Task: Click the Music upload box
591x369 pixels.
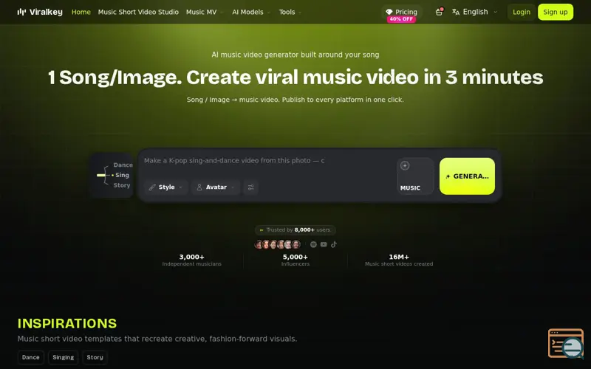Action: point(415,176)
